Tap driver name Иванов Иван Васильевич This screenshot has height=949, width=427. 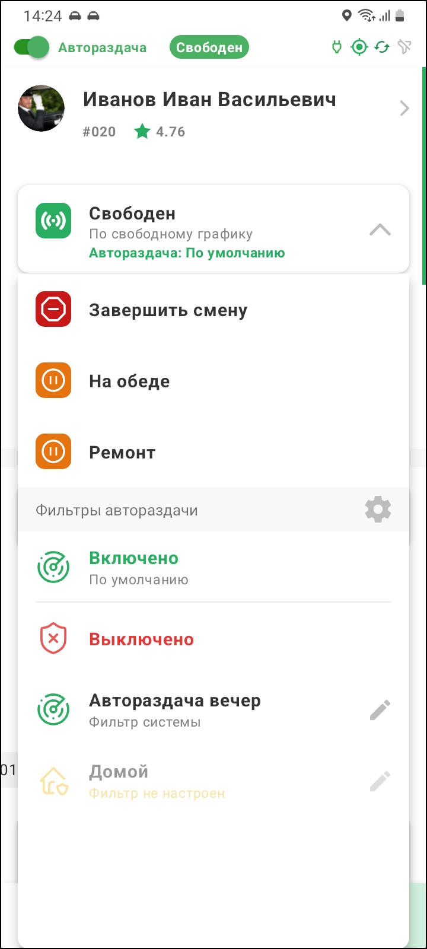(209, 99)
